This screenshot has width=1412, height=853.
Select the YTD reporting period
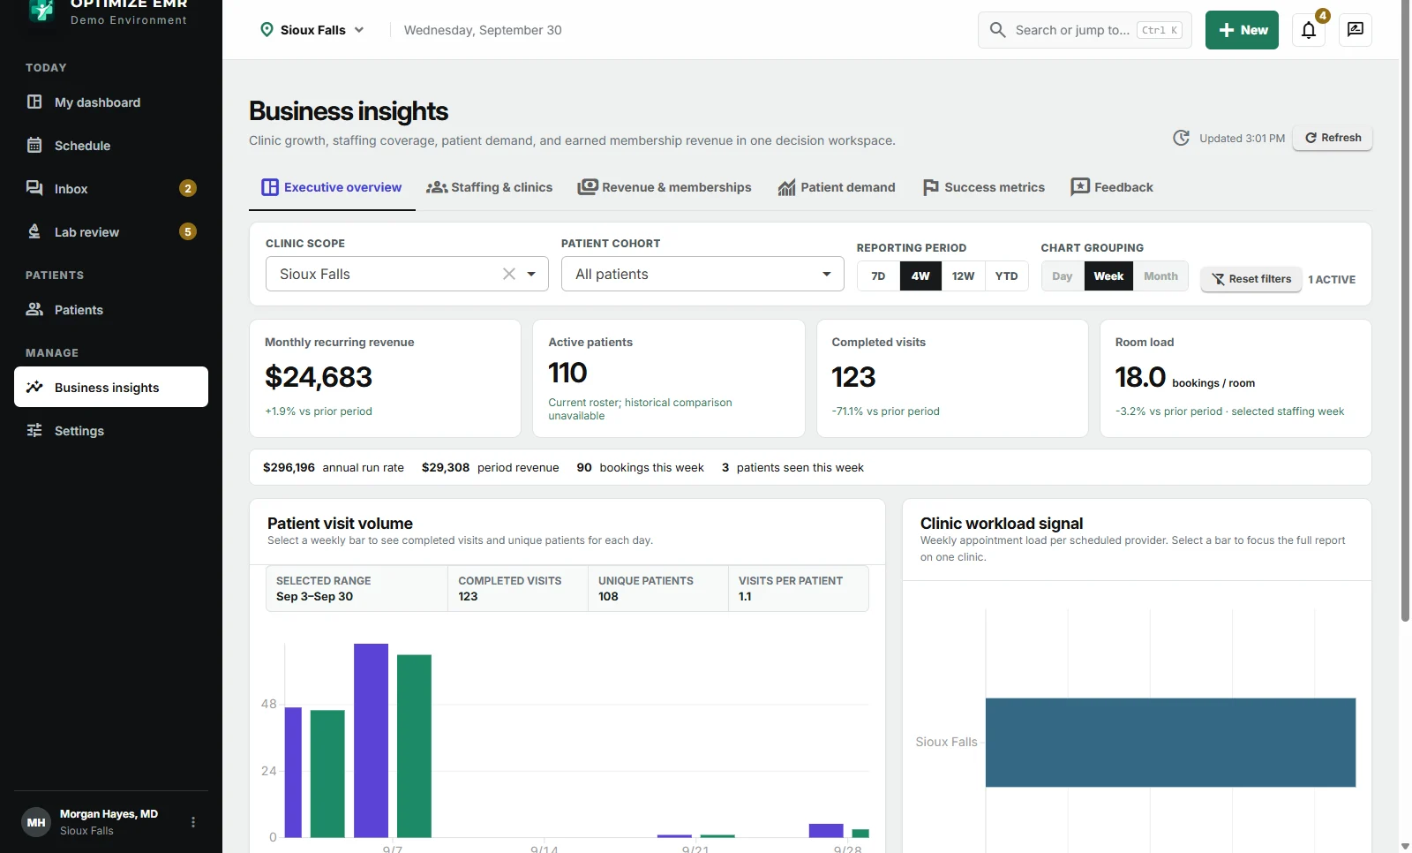point(1006,276)
